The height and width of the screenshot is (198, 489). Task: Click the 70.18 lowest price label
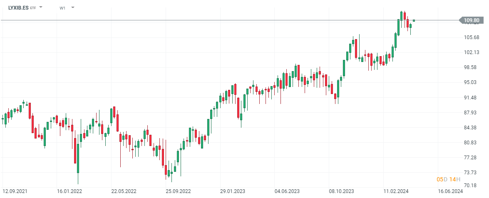click(x=472, y=186)
